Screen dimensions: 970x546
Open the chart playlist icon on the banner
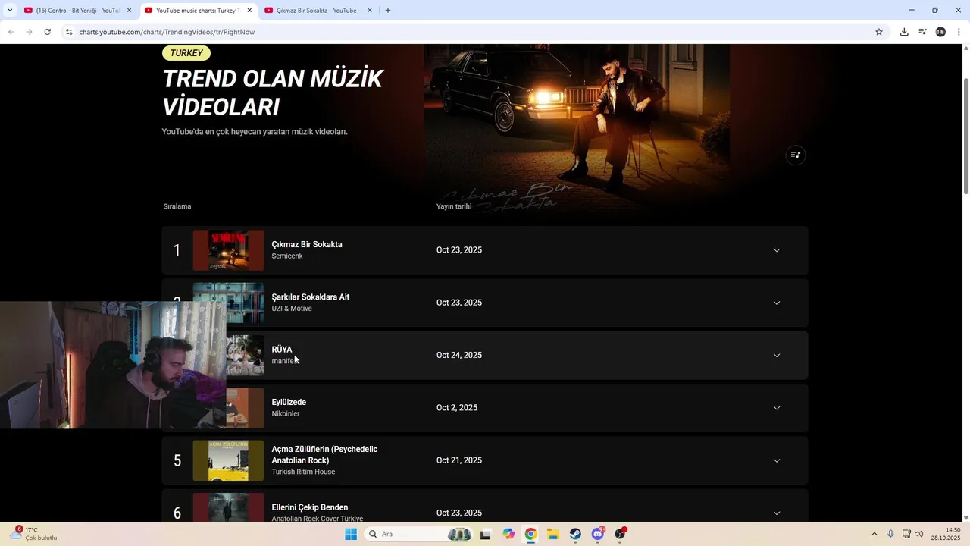pos(795,155)
